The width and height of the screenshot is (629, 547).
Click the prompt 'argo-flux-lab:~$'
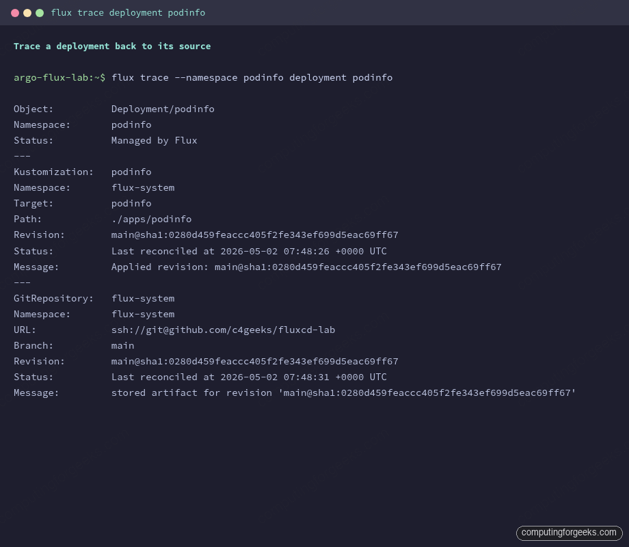(59, 77)
